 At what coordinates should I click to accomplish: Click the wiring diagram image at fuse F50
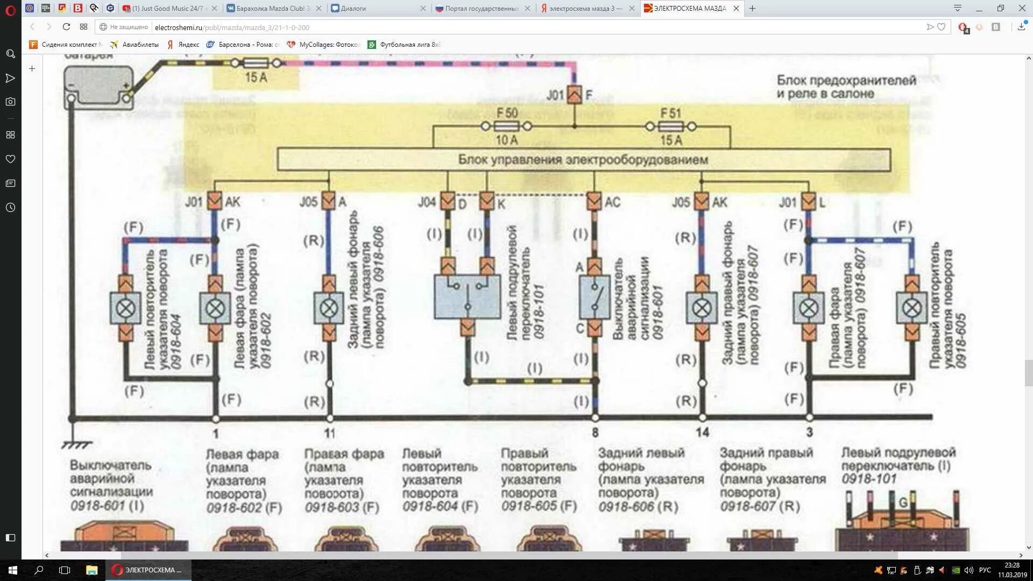(507, 126)
